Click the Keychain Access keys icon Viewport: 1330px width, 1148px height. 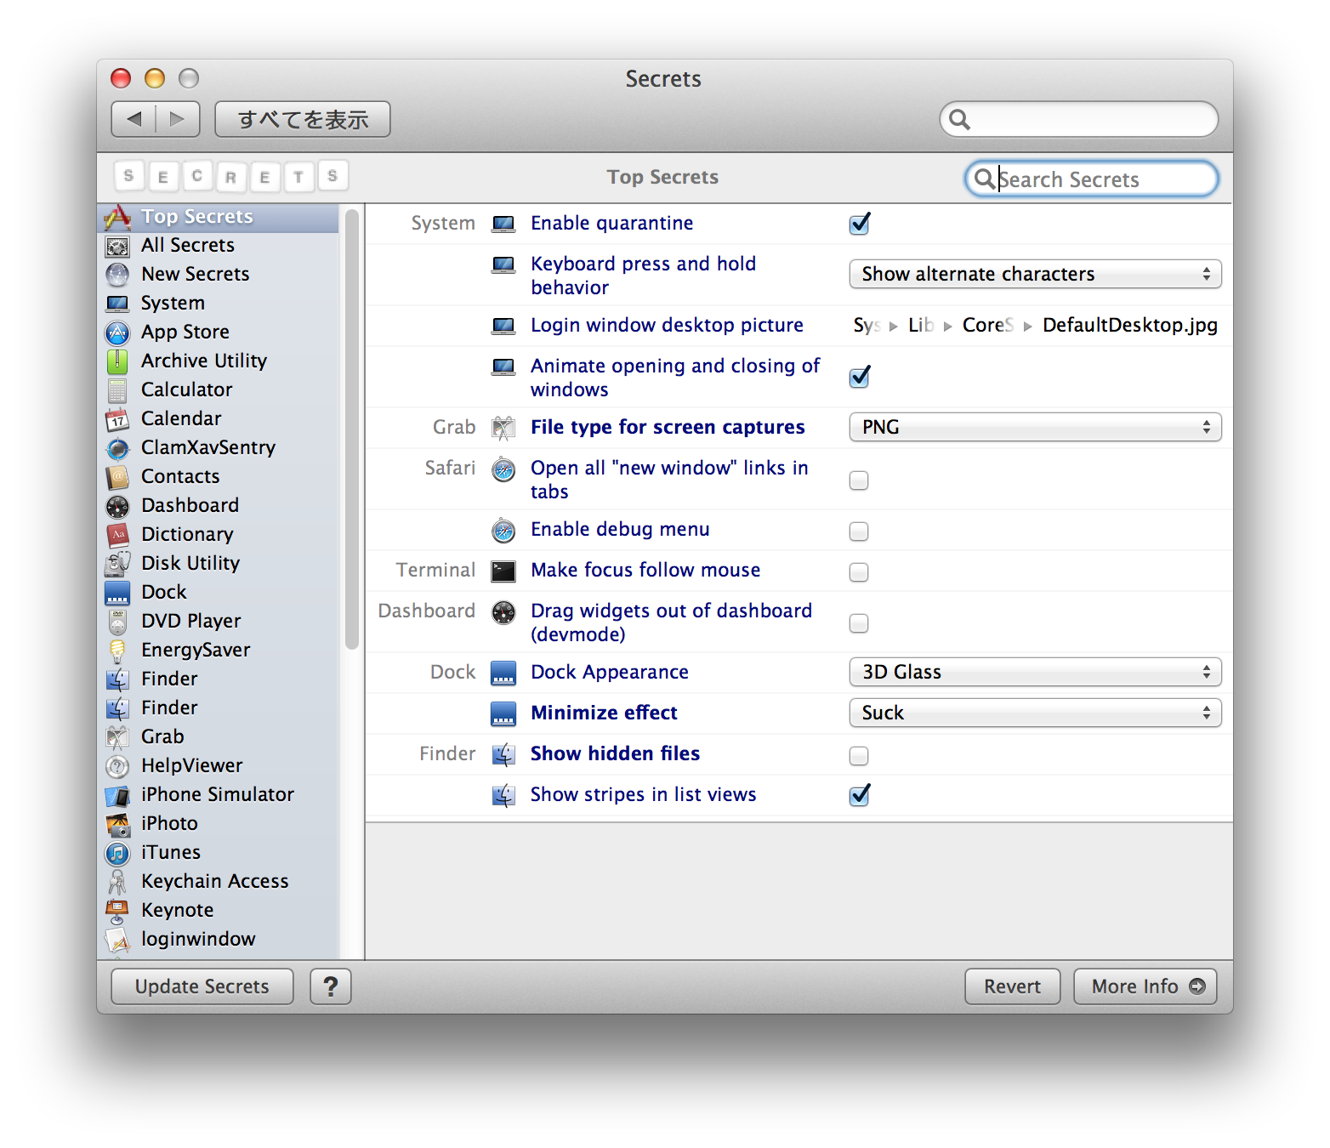(117, 882)
